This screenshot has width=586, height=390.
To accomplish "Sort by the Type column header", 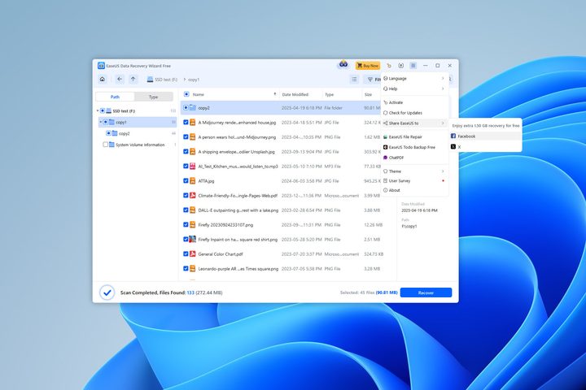I will pyautogui.click(x=330, y=94).
